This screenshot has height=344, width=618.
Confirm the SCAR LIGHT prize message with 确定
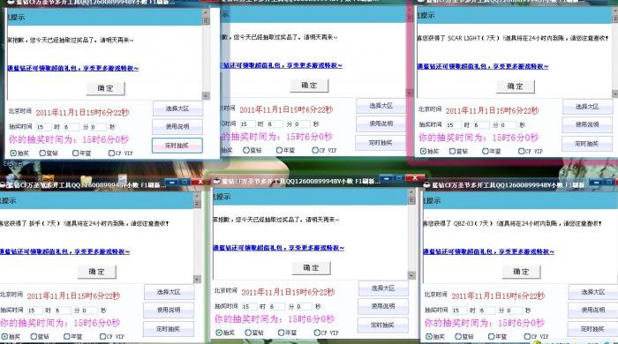pos(515,86)
